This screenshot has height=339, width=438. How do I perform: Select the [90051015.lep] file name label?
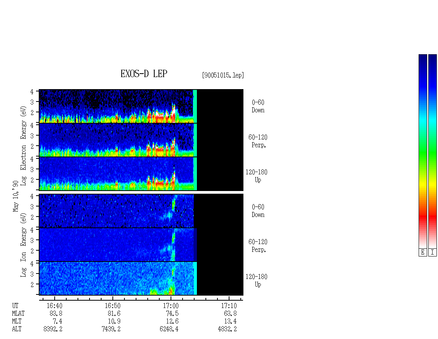coord(223,75)
